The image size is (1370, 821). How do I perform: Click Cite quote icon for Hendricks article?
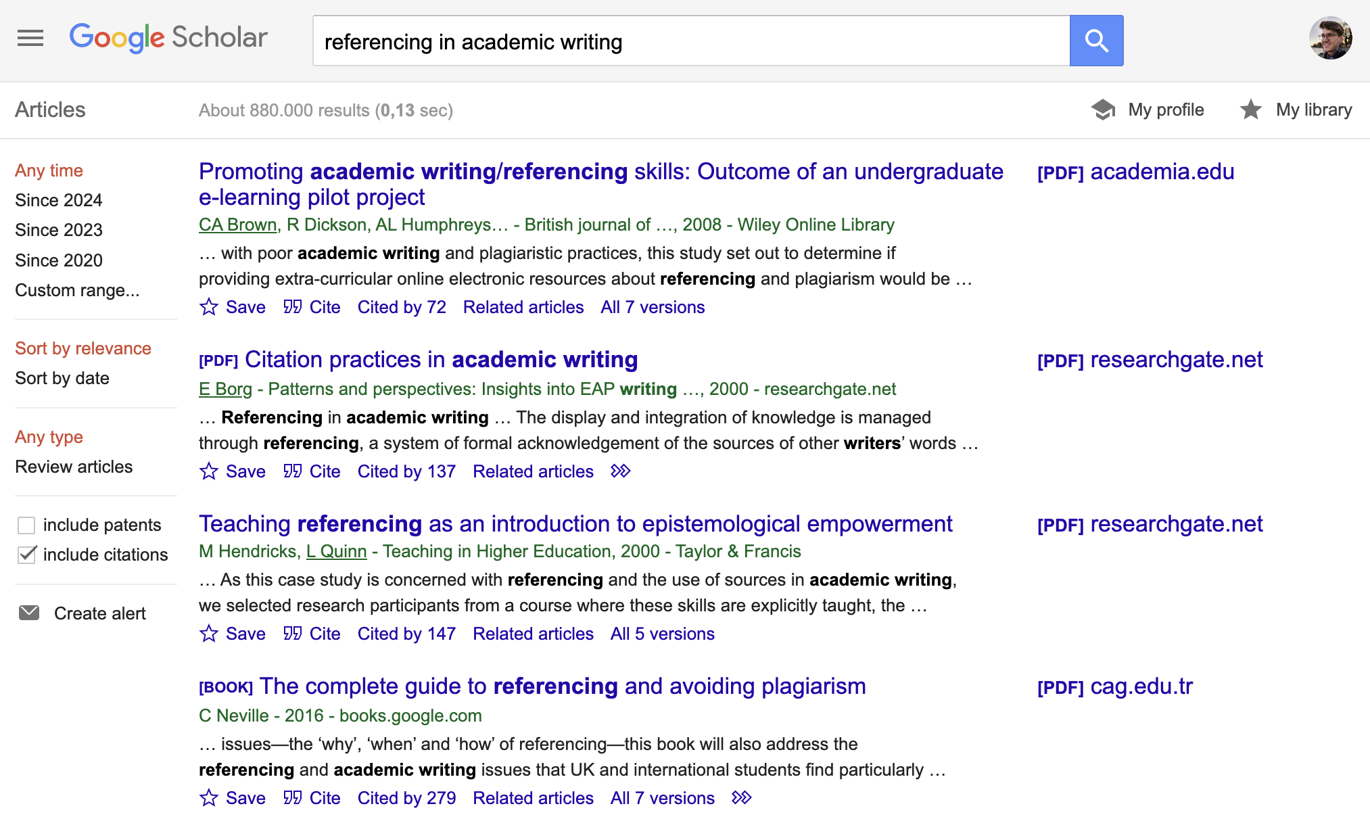tap(293, 634)
